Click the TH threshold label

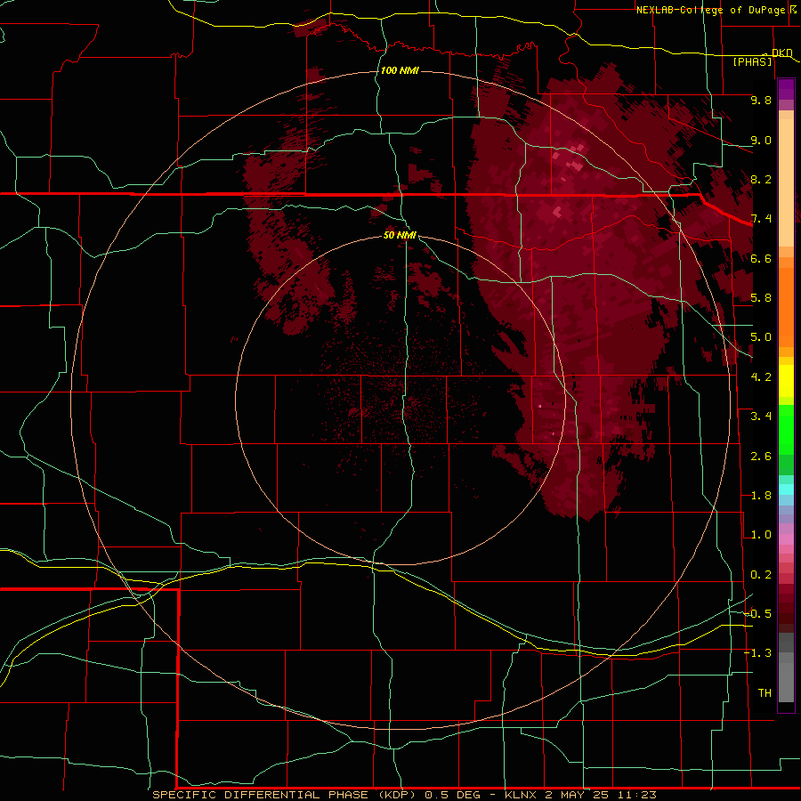(x=765, y=693)
